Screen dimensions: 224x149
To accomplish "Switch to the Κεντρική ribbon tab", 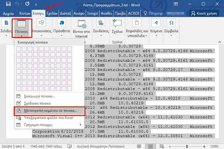I will point(25,13).
